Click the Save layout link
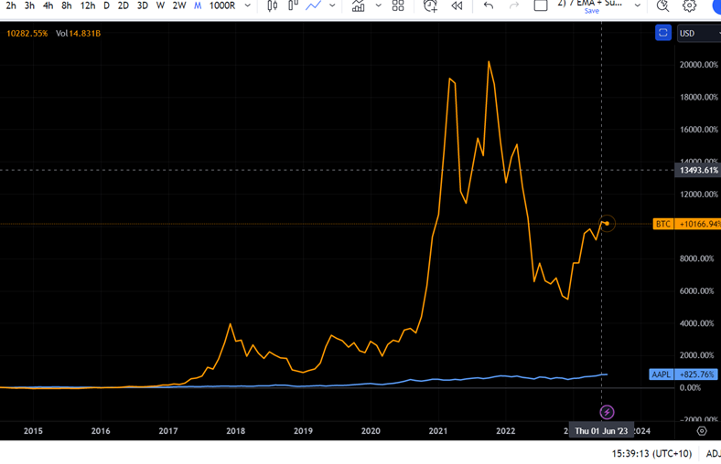 [x=592, y=11]
